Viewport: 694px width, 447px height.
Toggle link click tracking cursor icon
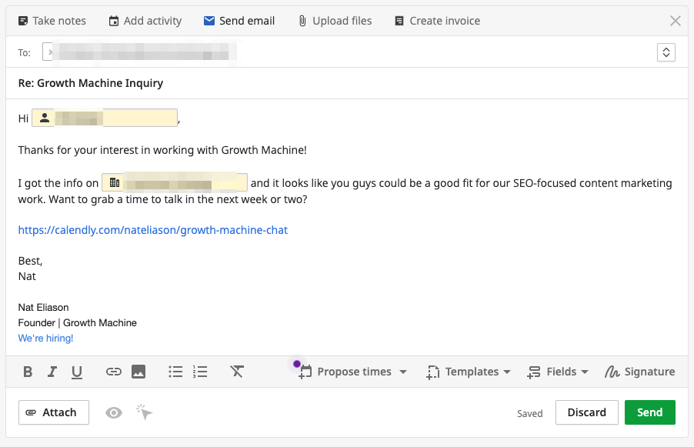[x=145, y=412]
